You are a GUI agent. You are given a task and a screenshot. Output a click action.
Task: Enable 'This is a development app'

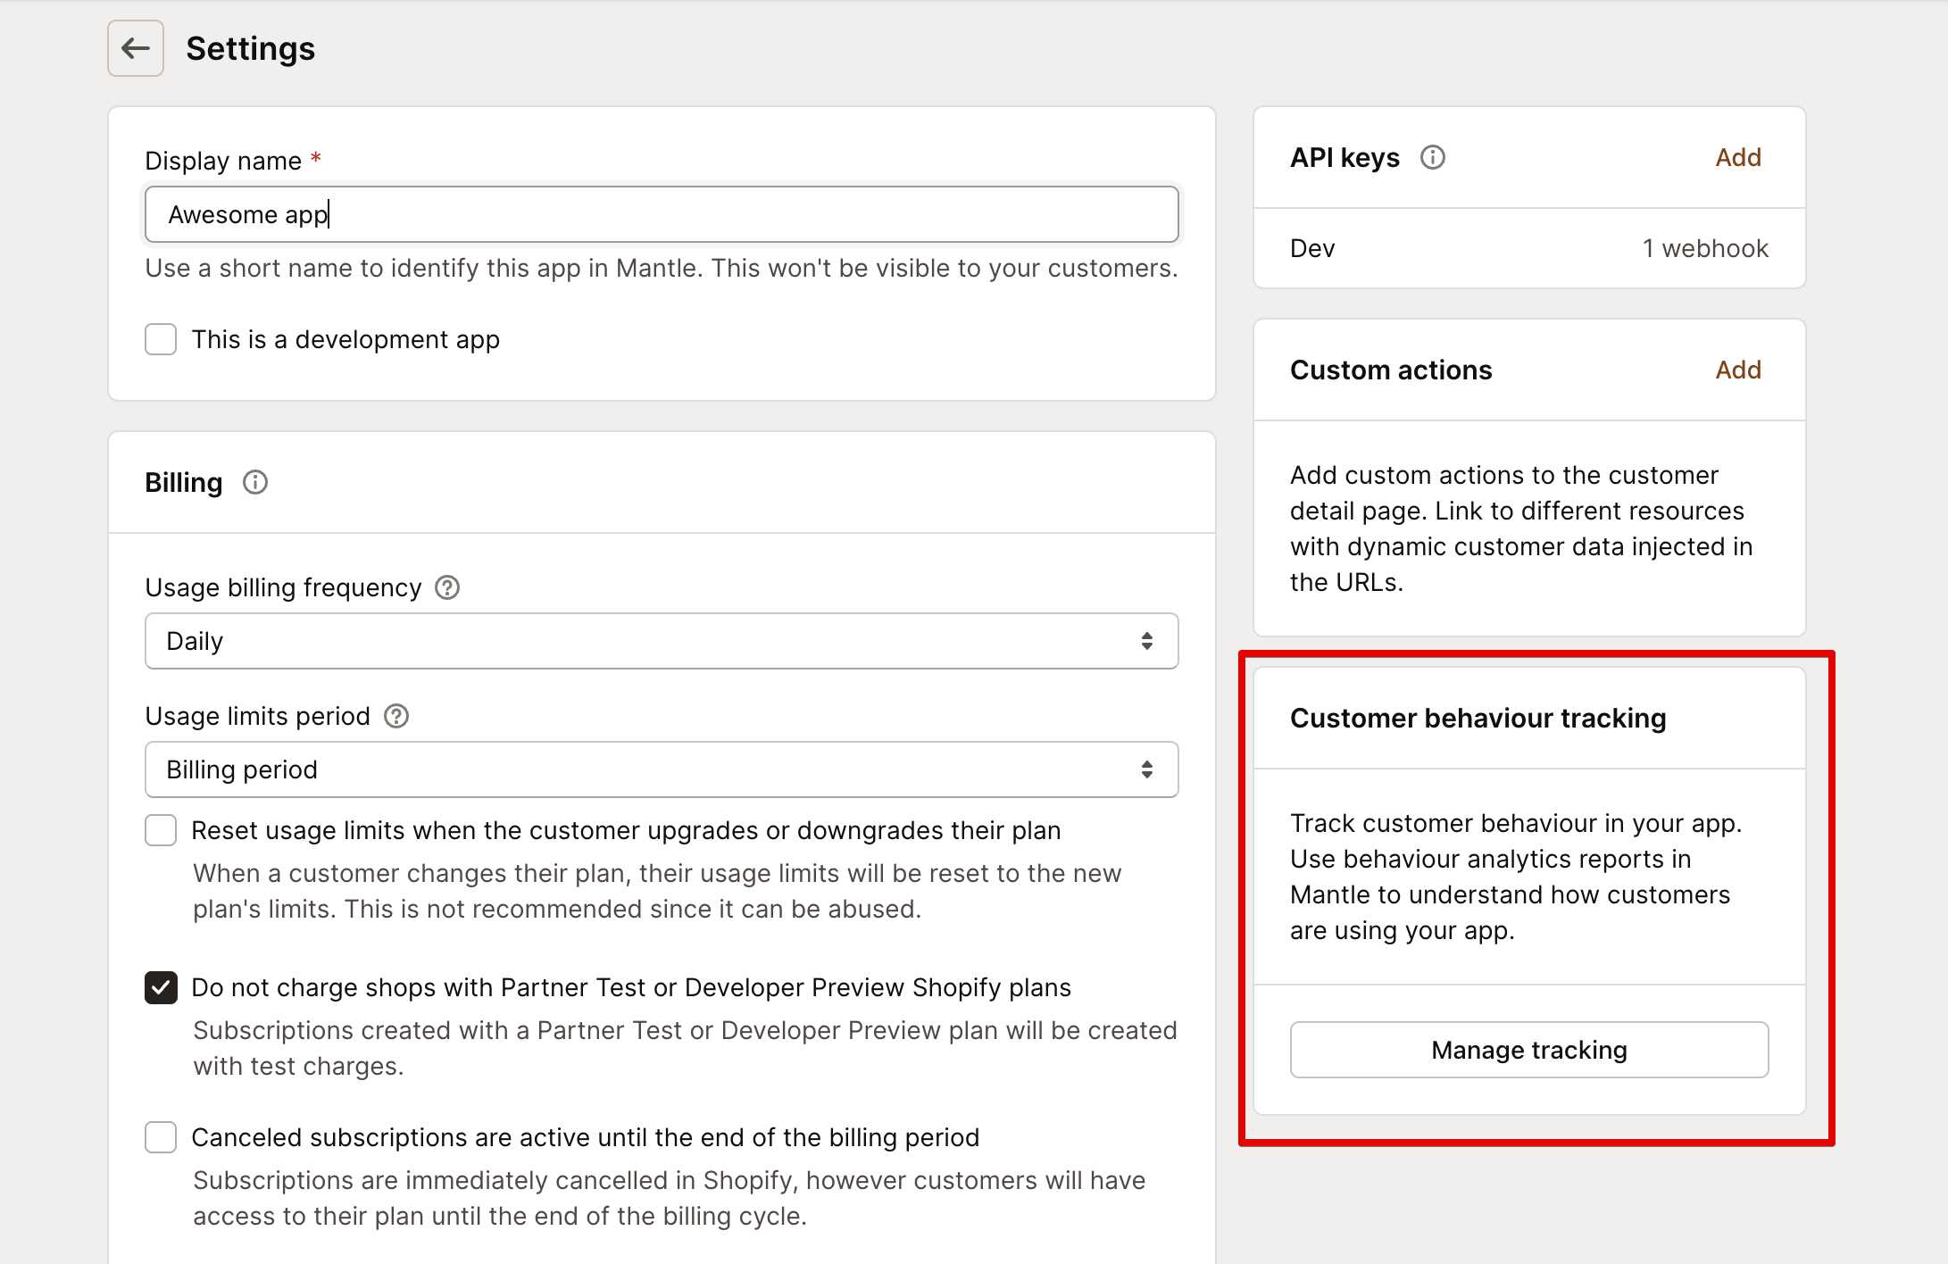tap(161, 339)
